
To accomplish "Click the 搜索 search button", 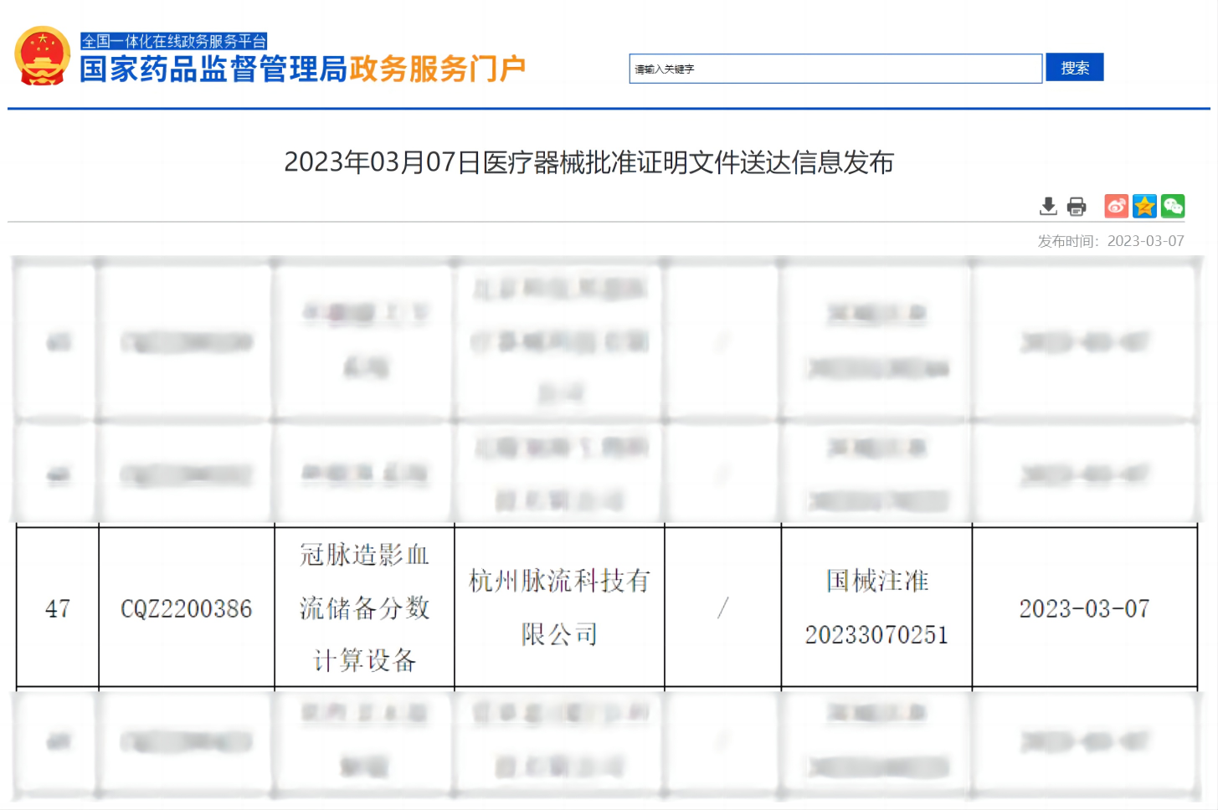I will (x=1074, y=68).
